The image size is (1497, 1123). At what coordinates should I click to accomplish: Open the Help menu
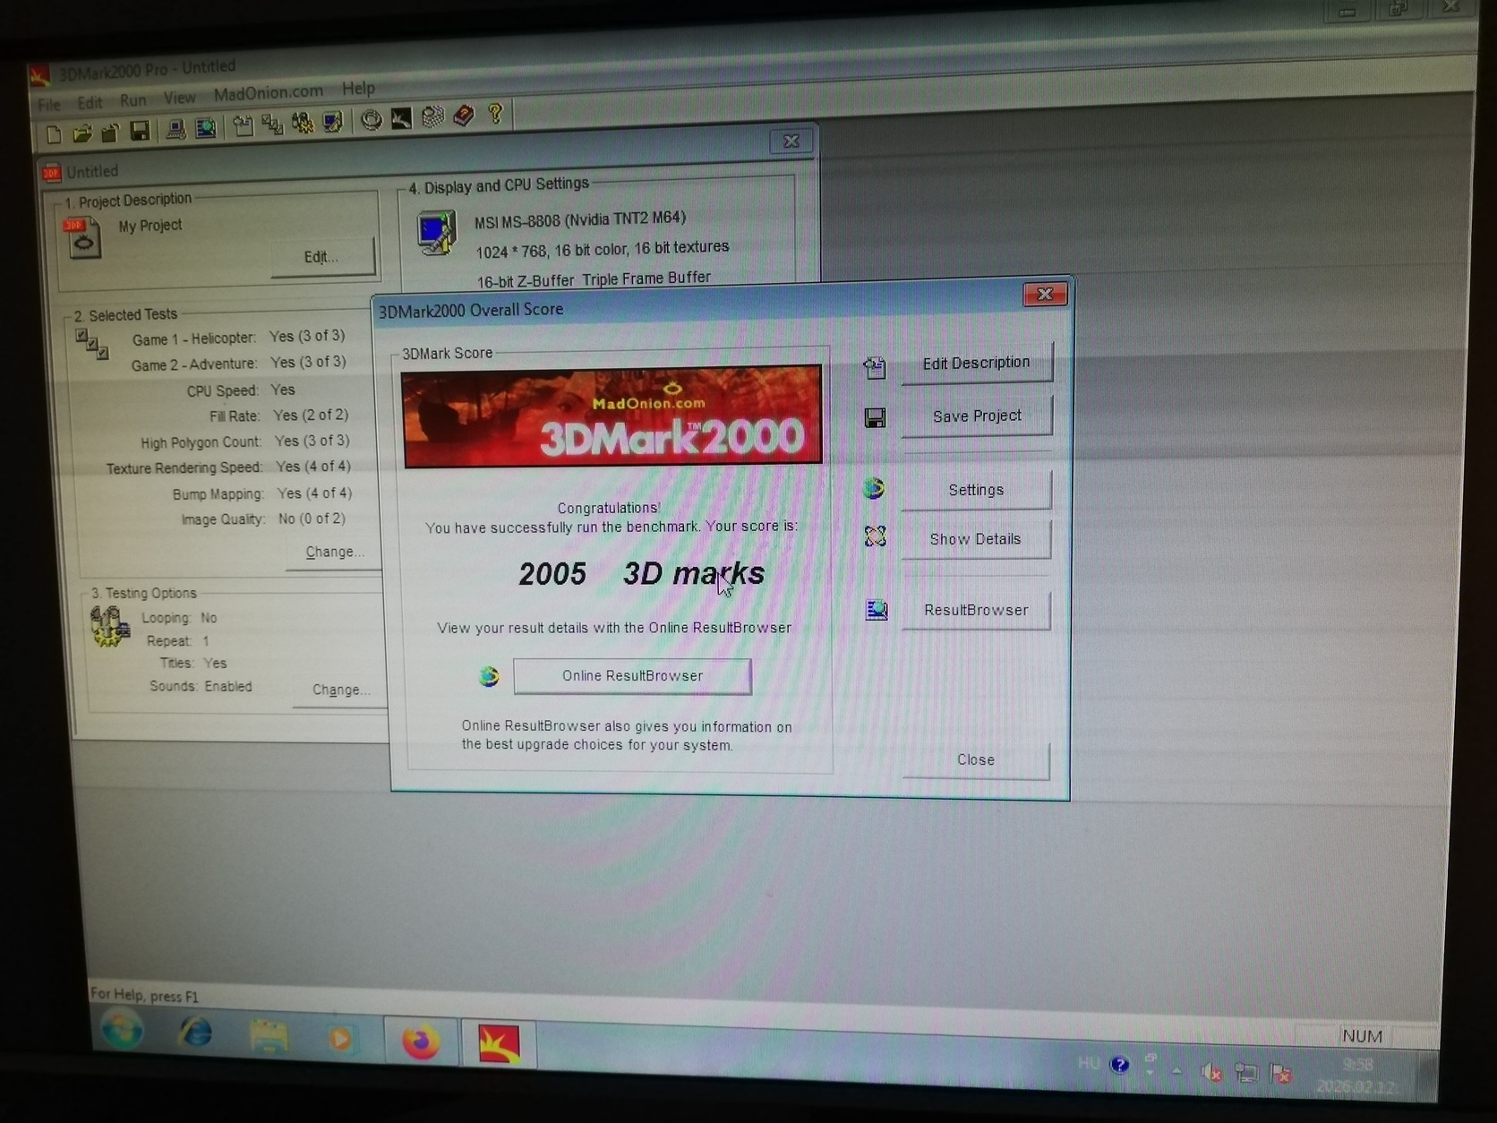(x=358, y=89)
